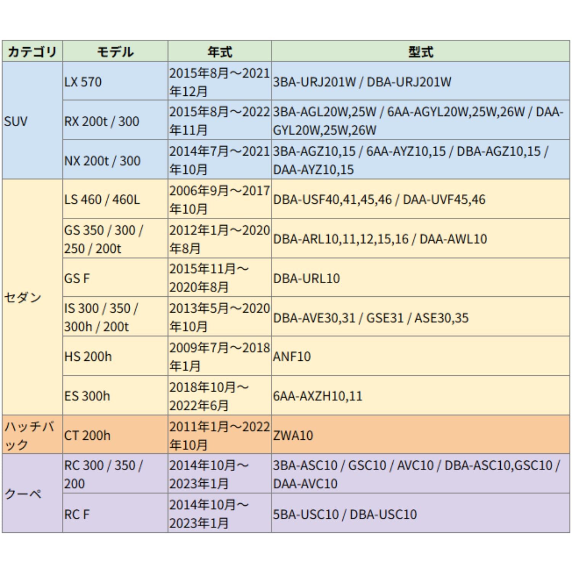Click the CT 200h model cell
This screenshot has height=572, width=572.
pyautogui.click(x=115, y=435)
